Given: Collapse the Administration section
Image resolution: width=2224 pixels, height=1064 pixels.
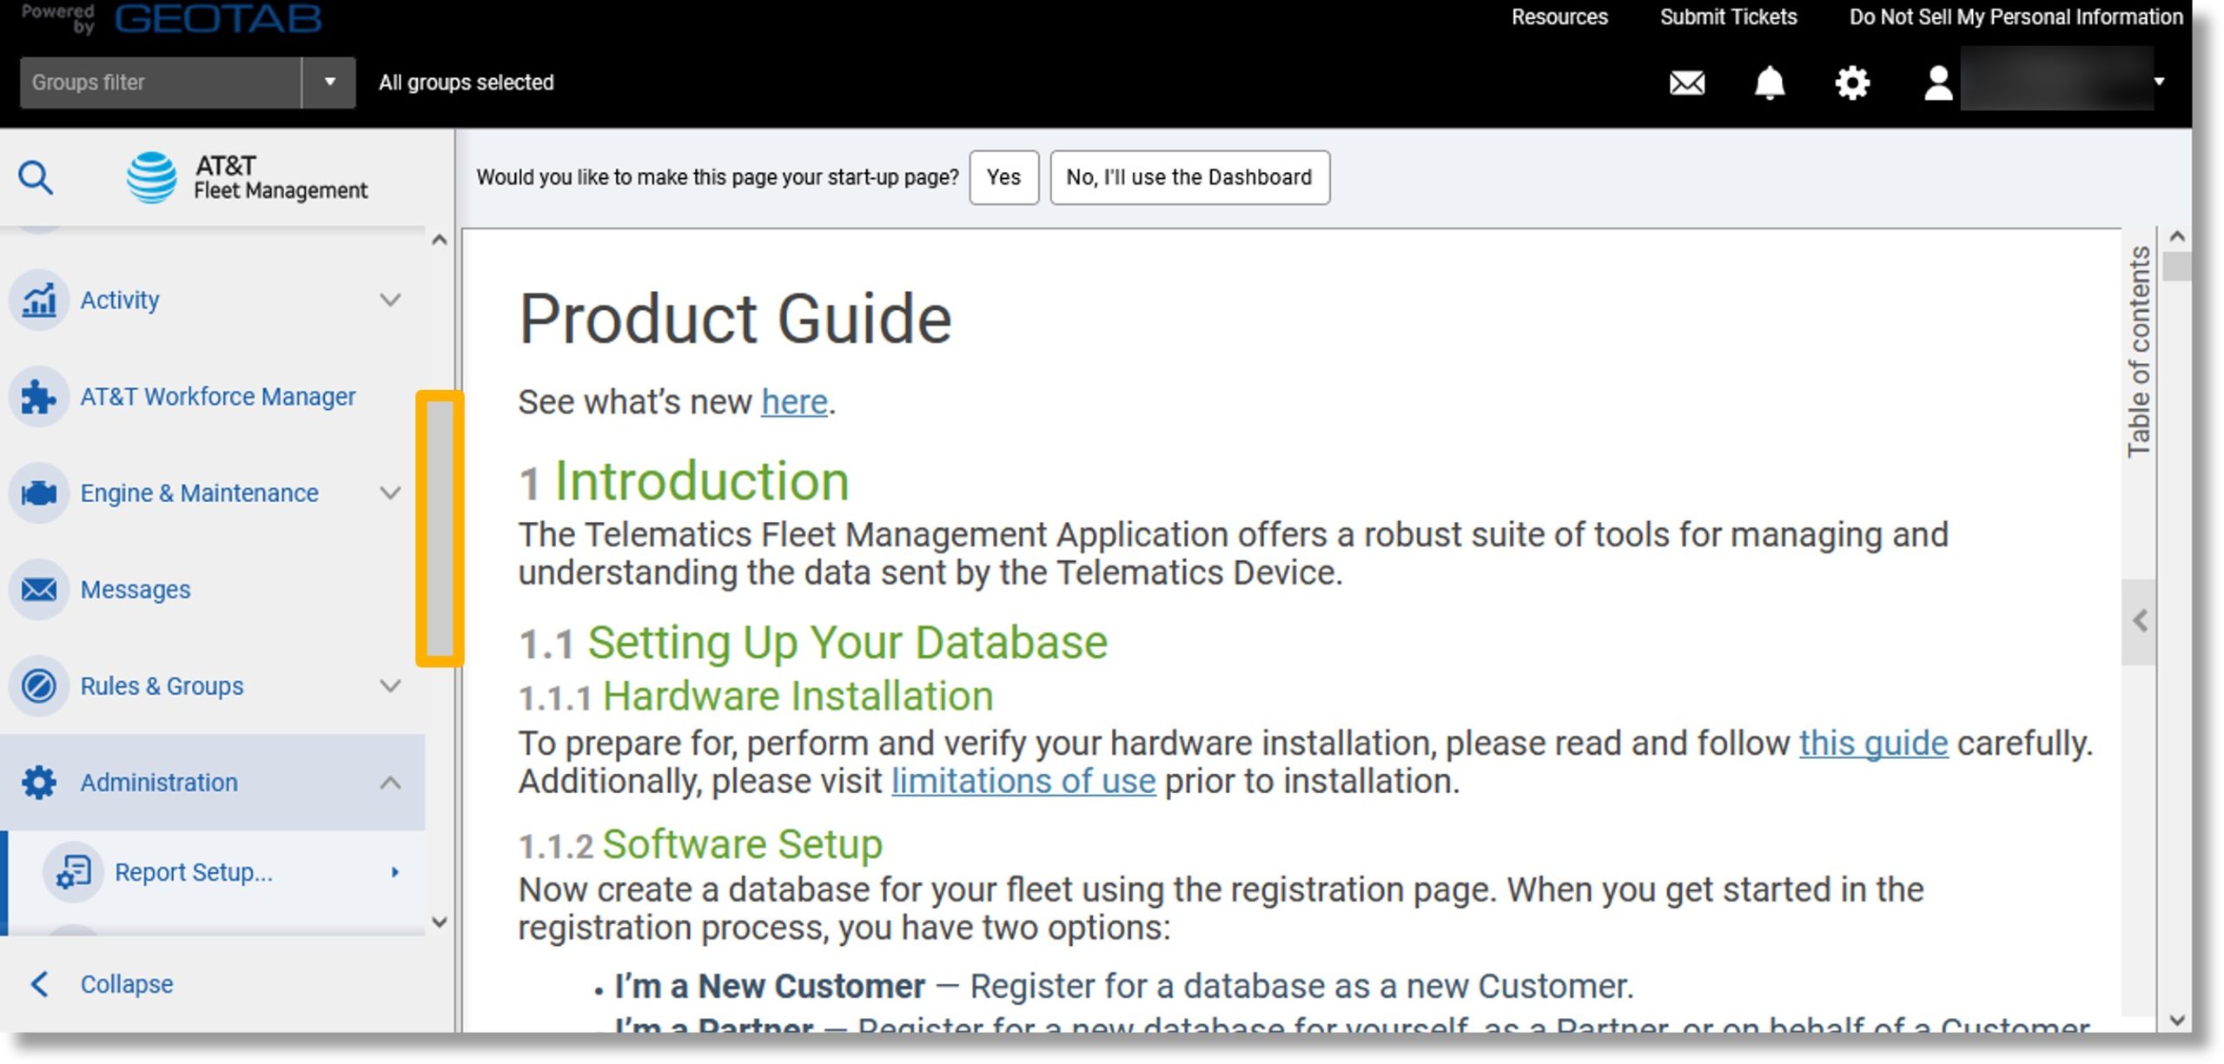Looking at the screenshot, I should coord(392,782).
